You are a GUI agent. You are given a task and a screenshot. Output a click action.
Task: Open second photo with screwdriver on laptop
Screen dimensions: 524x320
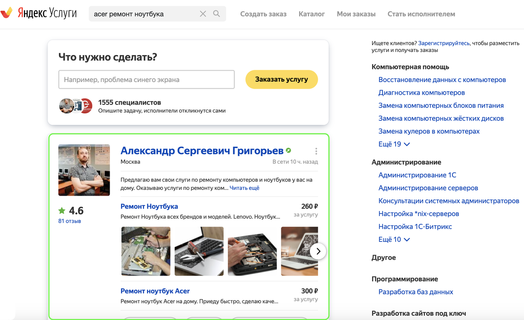pyautogui.click(x=199, y=251)
